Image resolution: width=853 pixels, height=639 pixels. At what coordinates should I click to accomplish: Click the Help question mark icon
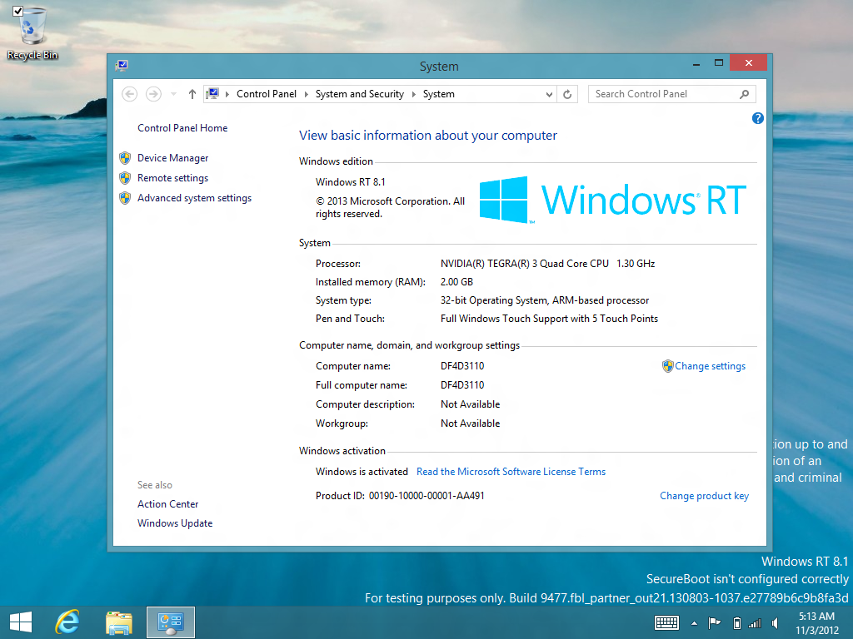[x=757, y=118]
